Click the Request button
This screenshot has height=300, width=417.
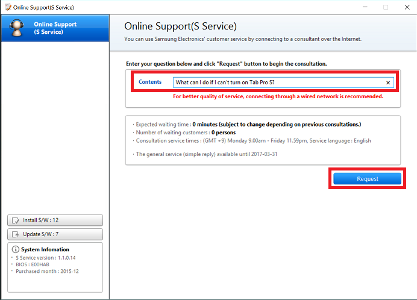coord(367,179)
